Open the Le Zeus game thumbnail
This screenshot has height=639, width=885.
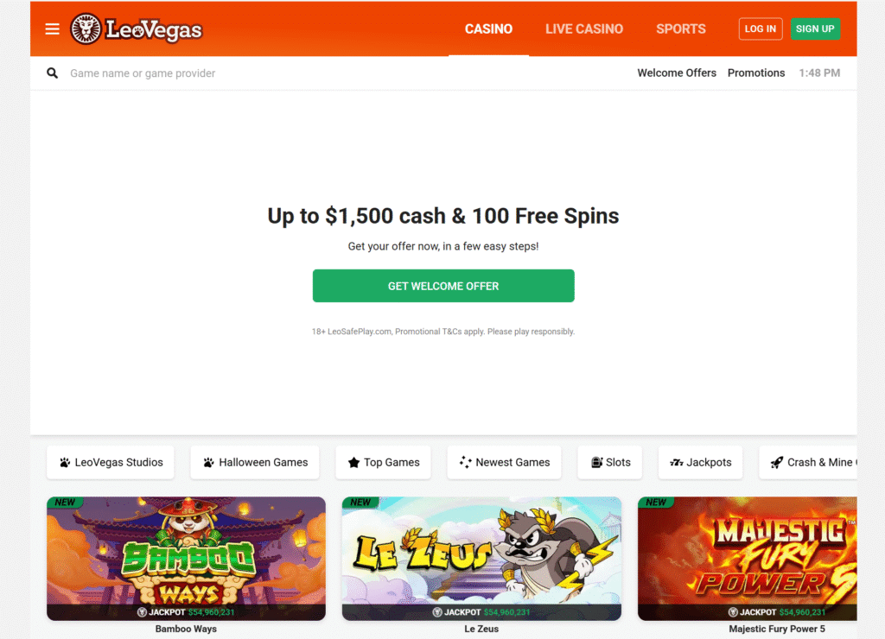(x=481, y=559)
